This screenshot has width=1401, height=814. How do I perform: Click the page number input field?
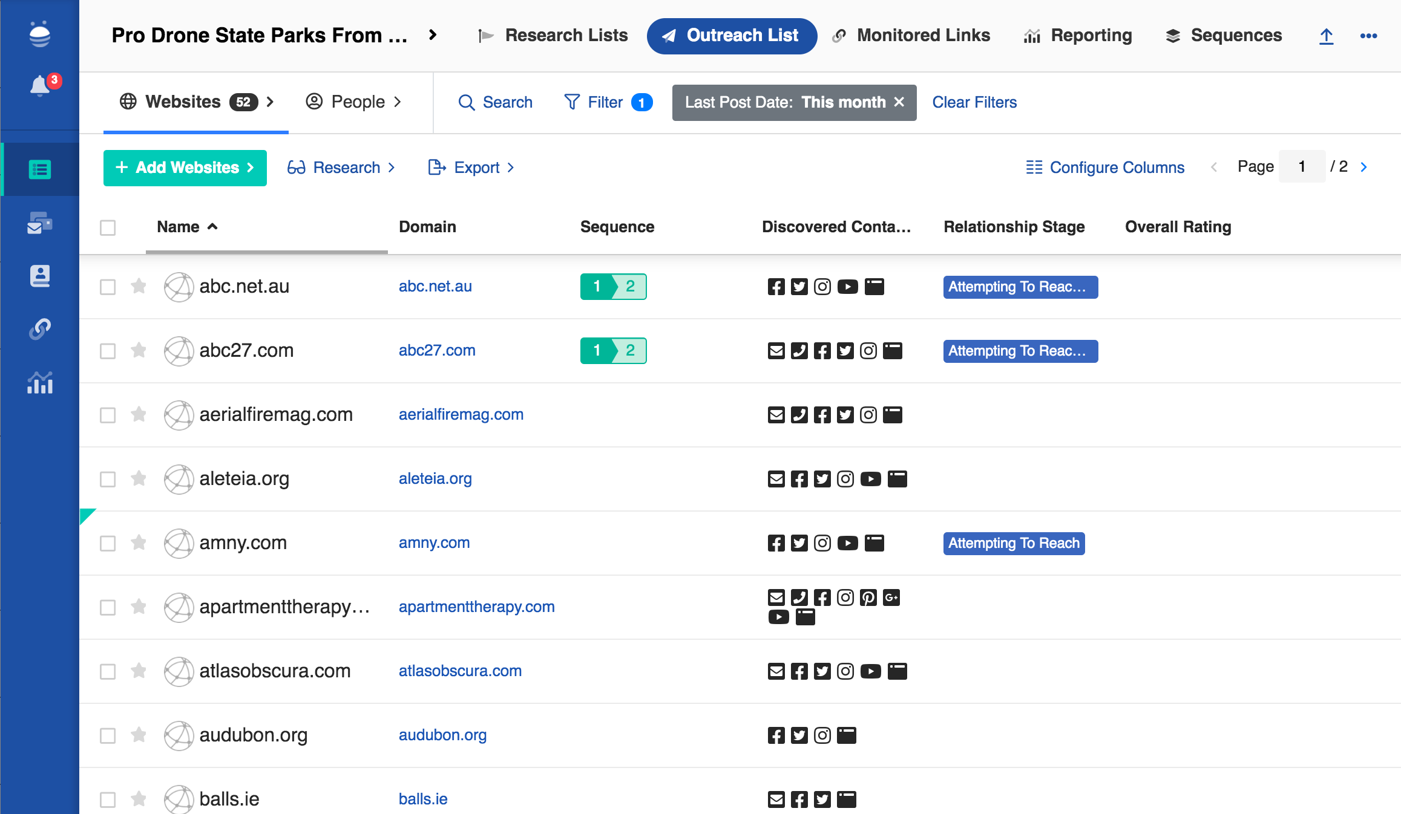tap(1301, 167)
